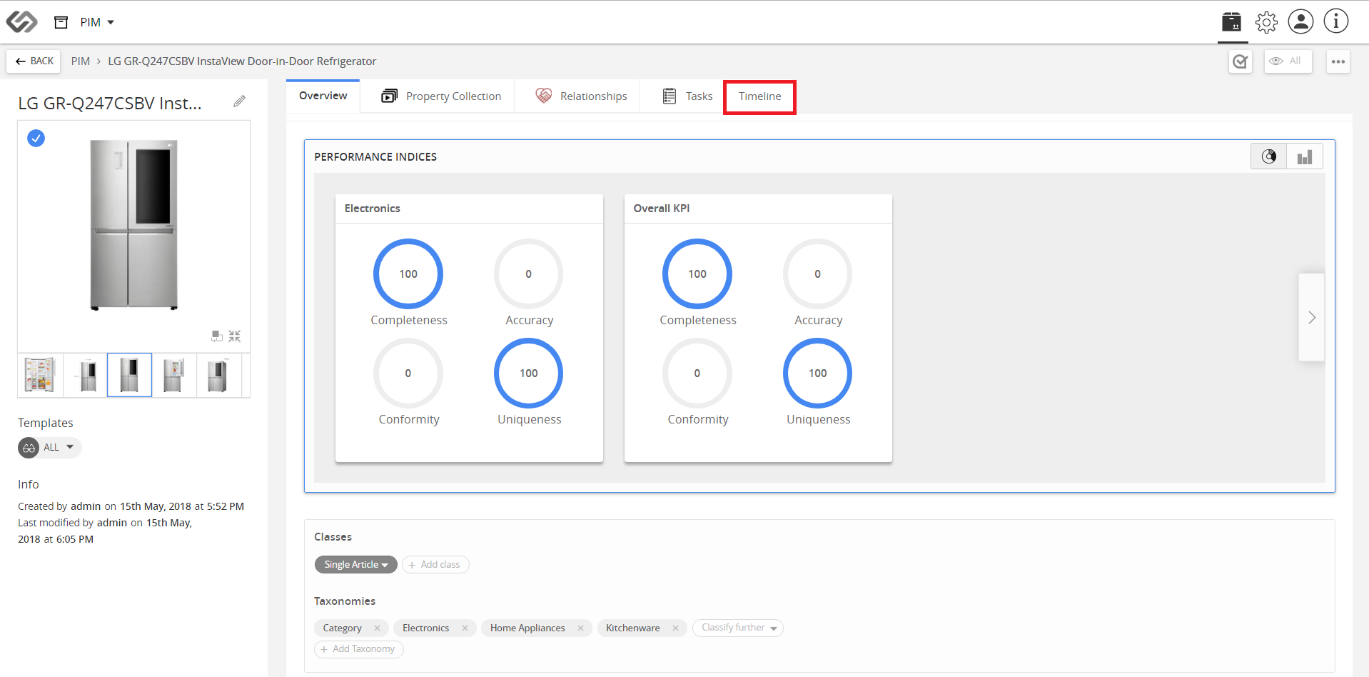The width and height of the screenshot is (1369, 677).
Task: Switch to radial chart view icon
Action: coord(1269,156)
